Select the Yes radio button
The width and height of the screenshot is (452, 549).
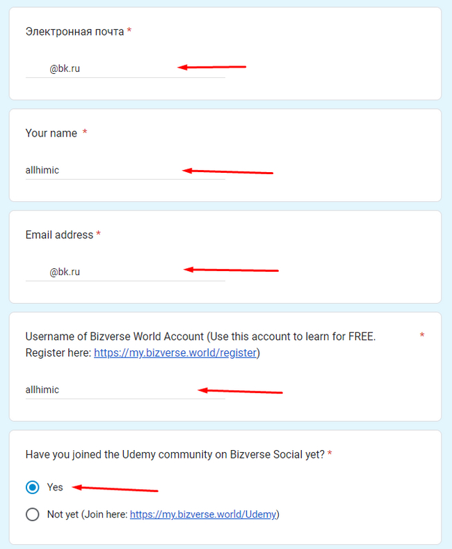[x=33, y=487]
